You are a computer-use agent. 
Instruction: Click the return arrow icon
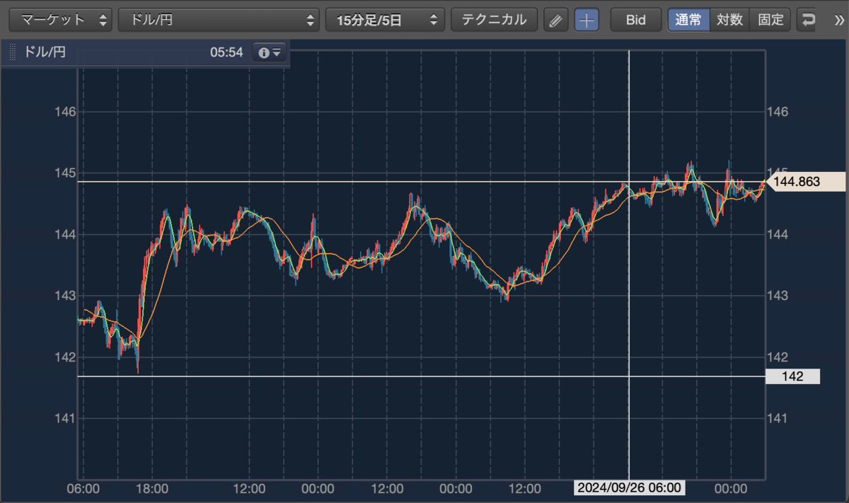click(x=807, y=20)
